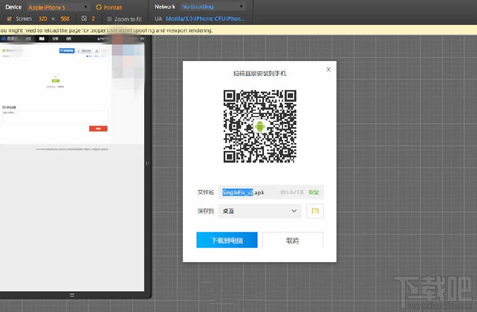
Task: Click the 下载到电脑 button
Action: click(226, 240)
